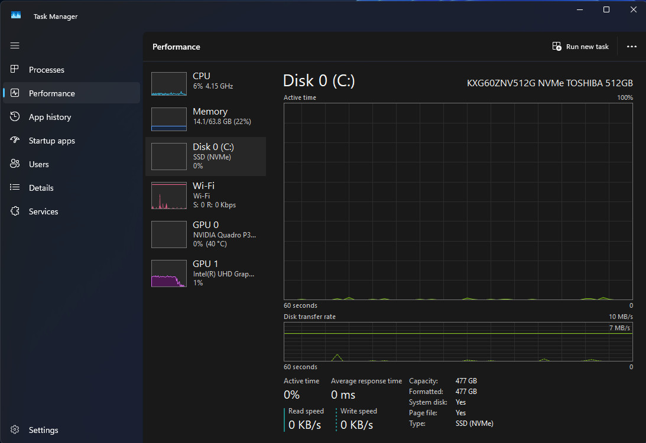Click the Wi-Fi resource title
Screen dimensions: 646x443
[203, 185]
